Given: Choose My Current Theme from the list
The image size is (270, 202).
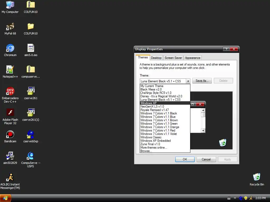Looking at the screenshot, I should (x=165, y=86).
